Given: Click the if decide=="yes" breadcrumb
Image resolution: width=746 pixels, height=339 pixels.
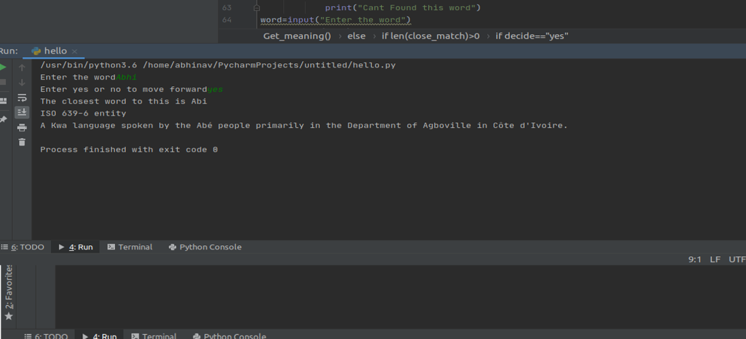Looking at the screenshot, I should point(532,36).
